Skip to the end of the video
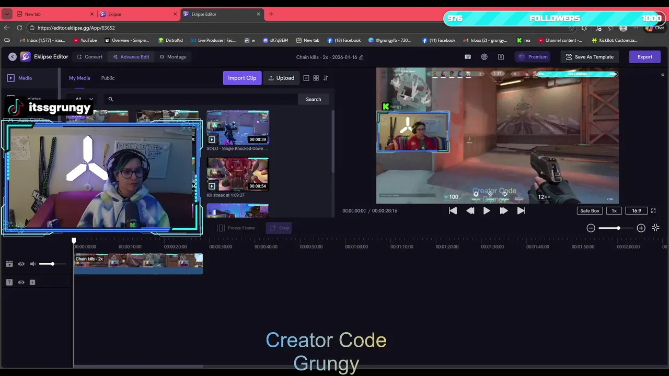 click(521, 210)
